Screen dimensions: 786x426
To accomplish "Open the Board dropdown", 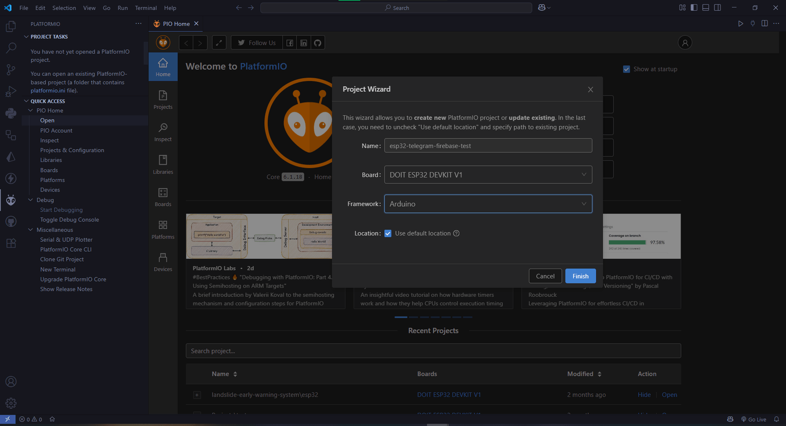I will pos(488,174).
